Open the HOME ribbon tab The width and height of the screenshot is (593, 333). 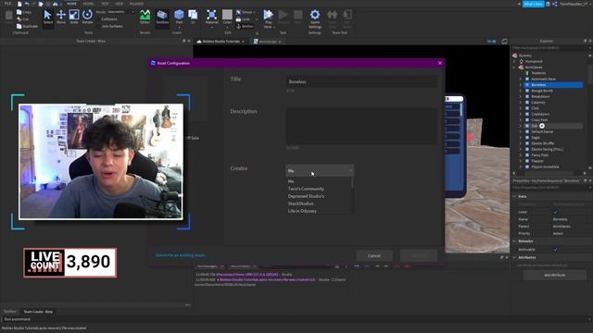click(x=71, y=4)
